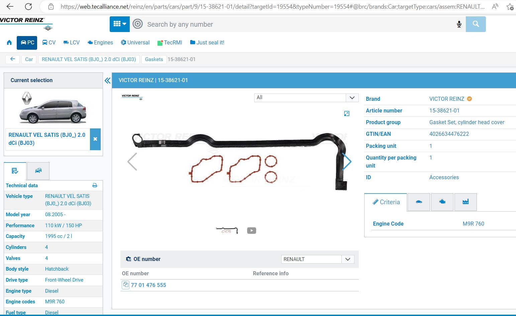
Task: Go back using breadcrumb arrow button
Action: point(13,59)
